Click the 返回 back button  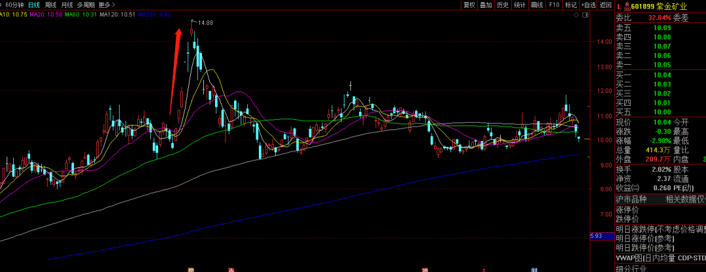click(x=605, y=5)
